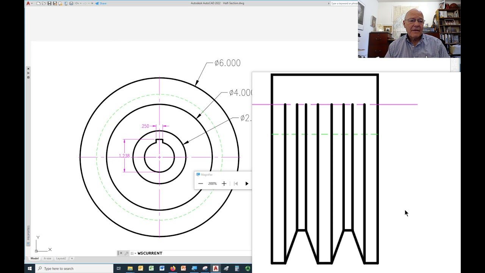485x273 pixels.
Task: Click the 200% zoom level in Magnifier
Action: (x=212, y=184)
